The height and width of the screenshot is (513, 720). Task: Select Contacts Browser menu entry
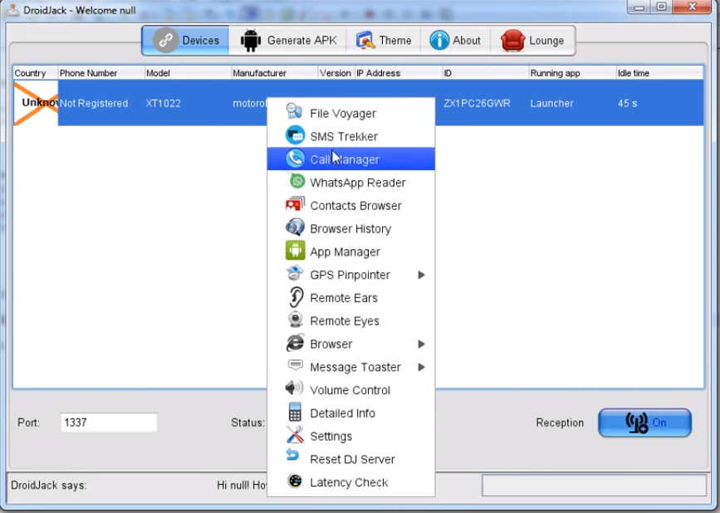coord(350,205)
